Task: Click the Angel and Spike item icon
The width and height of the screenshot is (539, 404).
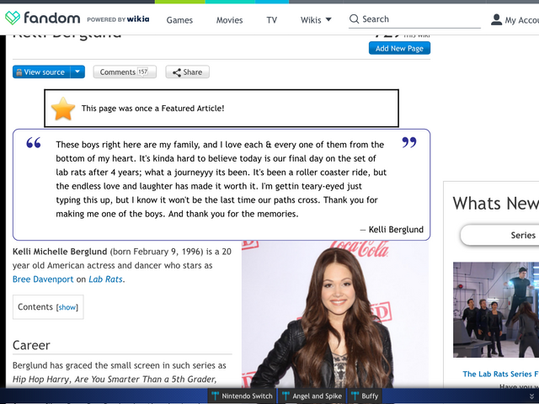Action: (286, 396)
